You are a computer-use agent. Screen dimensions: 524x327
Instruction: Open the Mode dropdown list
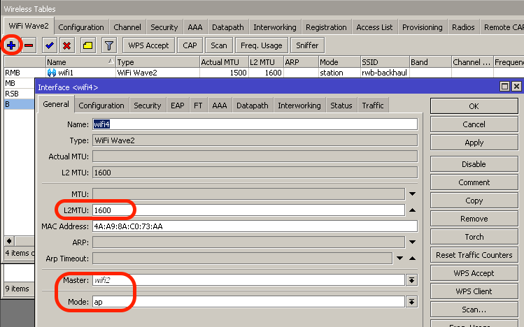412,303
